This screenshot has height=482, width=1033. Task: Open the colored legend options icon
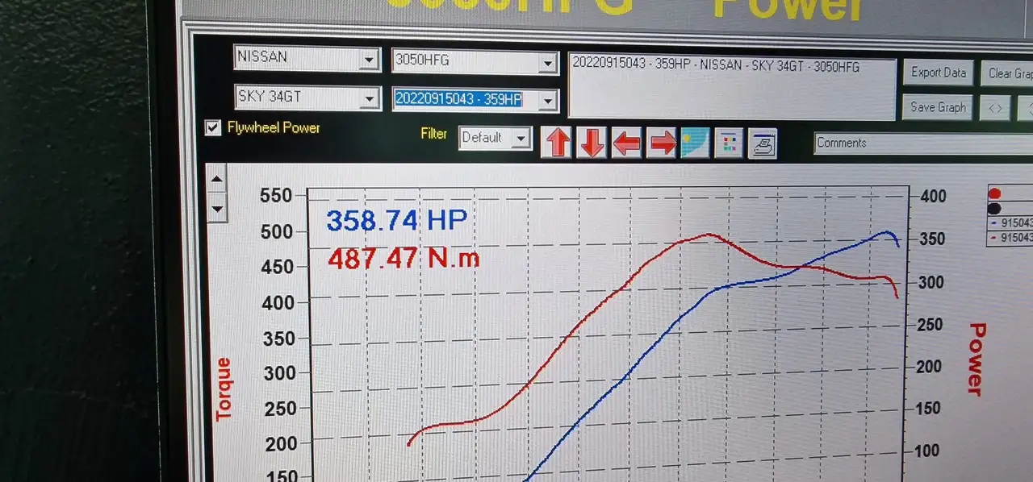(x=729, y=143)
